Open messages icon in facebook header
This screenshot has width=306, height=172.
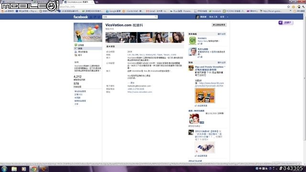[x=95, y=17]
